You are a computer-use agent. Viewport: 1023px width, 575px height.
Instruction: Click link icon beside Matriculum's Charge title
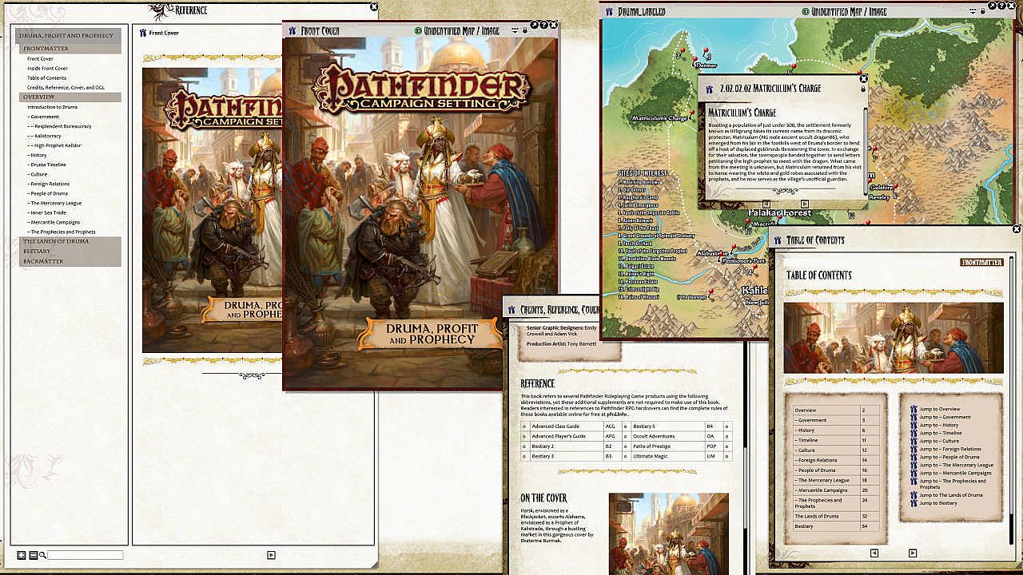(x=708, y=88)
